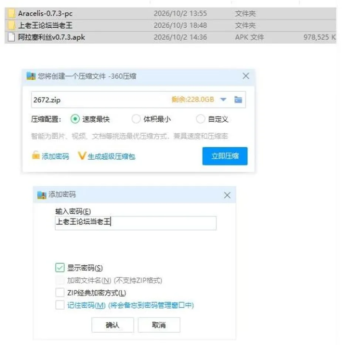Click the APK 文件 type cell

coord(250,37)
